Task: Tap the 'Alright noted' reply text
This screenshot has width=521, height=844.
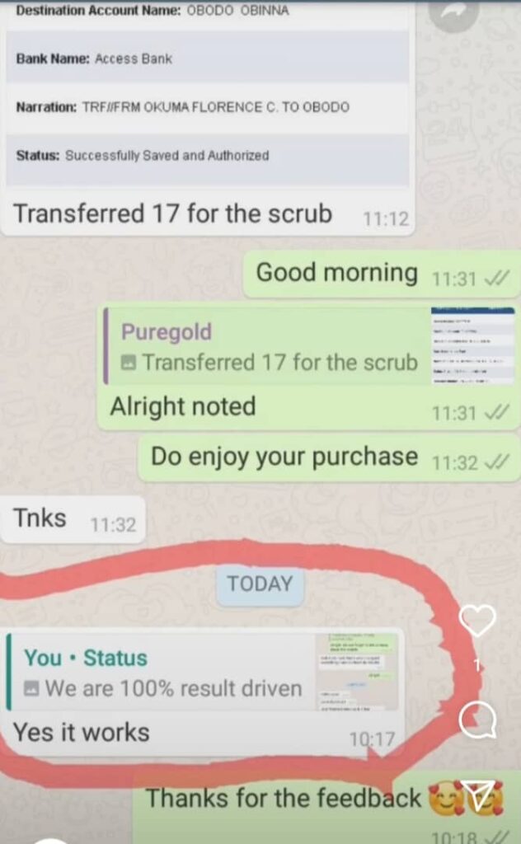Action: tap(183, 406)
